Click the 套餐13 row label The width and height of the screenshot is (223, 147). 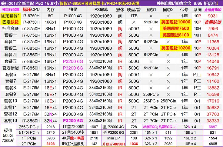[x=11, y=120]
